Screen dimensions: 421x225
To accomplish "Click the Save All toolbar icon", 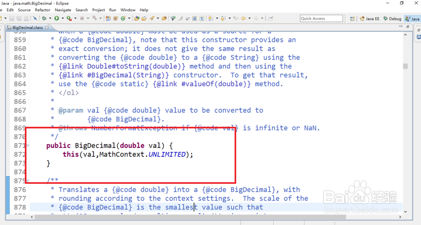I will point(19,19).
